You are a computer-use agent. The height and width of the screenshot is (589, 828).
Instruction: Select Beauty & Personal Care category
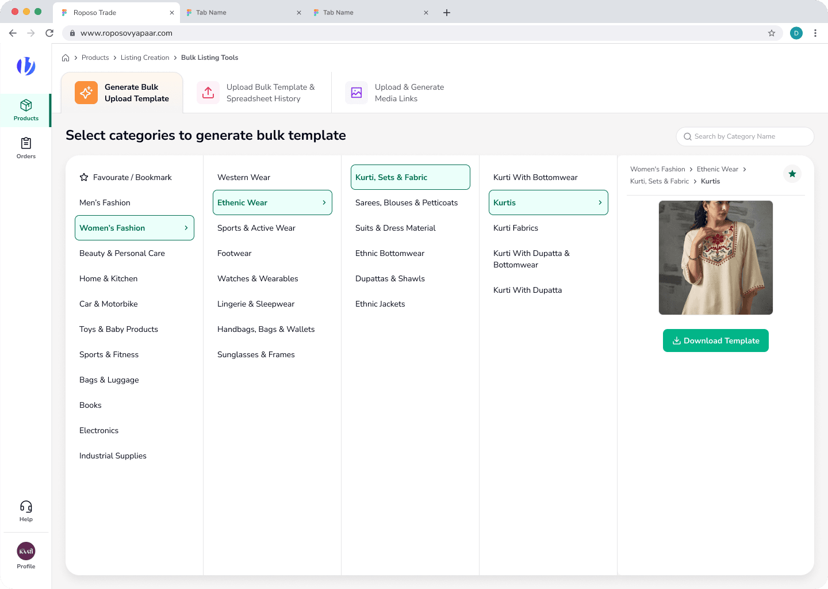pyautogui.click(x=135, y=253)
